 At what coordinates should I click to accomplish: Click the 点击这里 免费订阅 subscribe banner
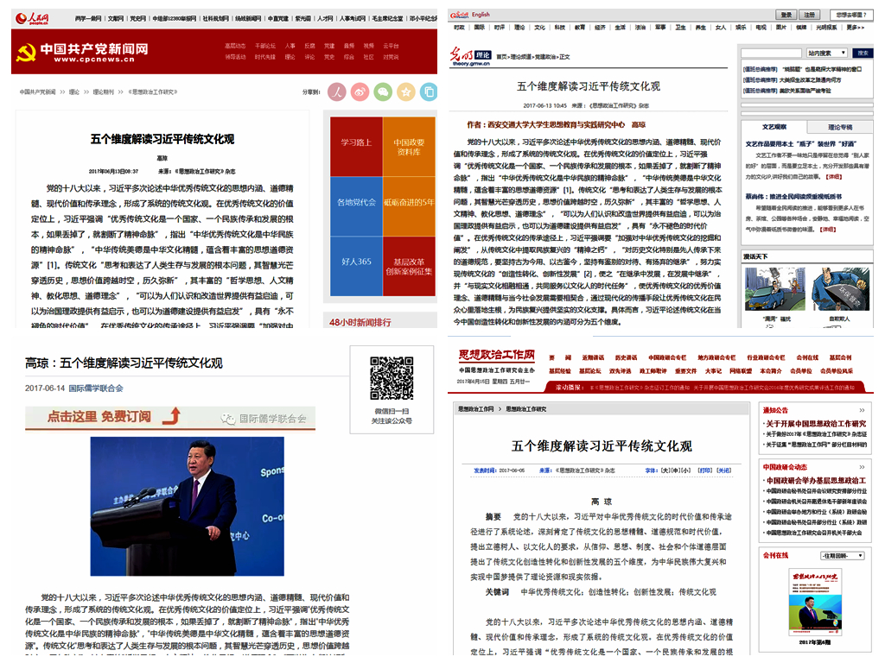[170, 417]
